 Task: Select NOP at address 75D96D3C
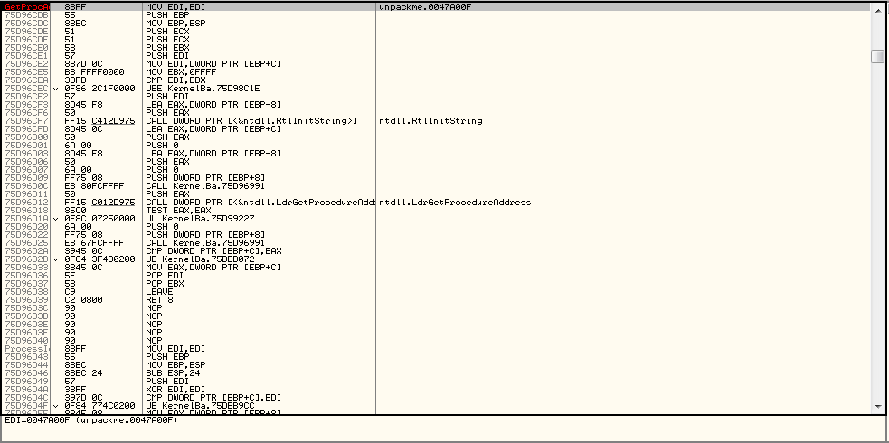point(154,307)
